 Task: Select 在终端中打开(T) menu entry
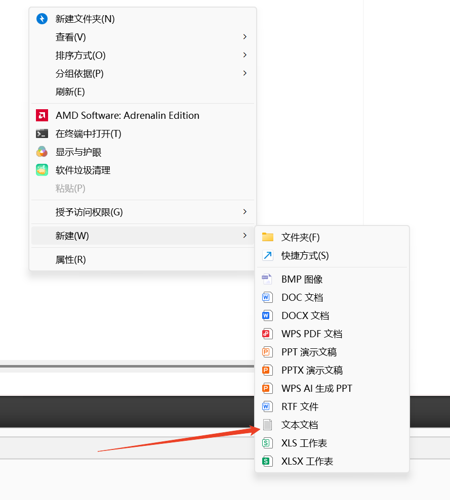(143, 133)
